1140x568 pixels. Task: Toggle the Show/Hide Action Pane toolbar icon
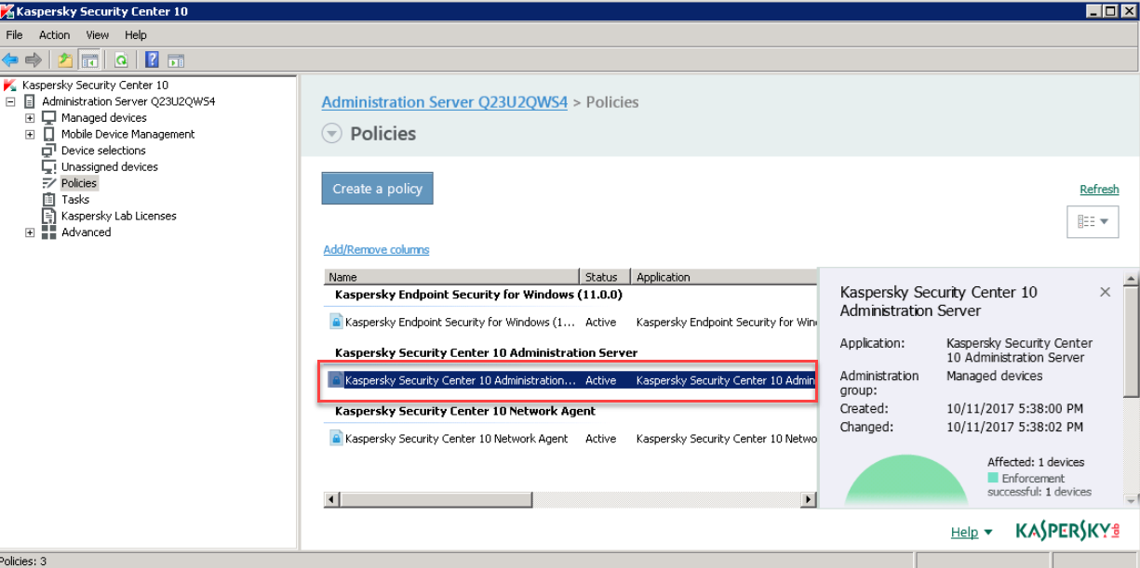(176, 60)
